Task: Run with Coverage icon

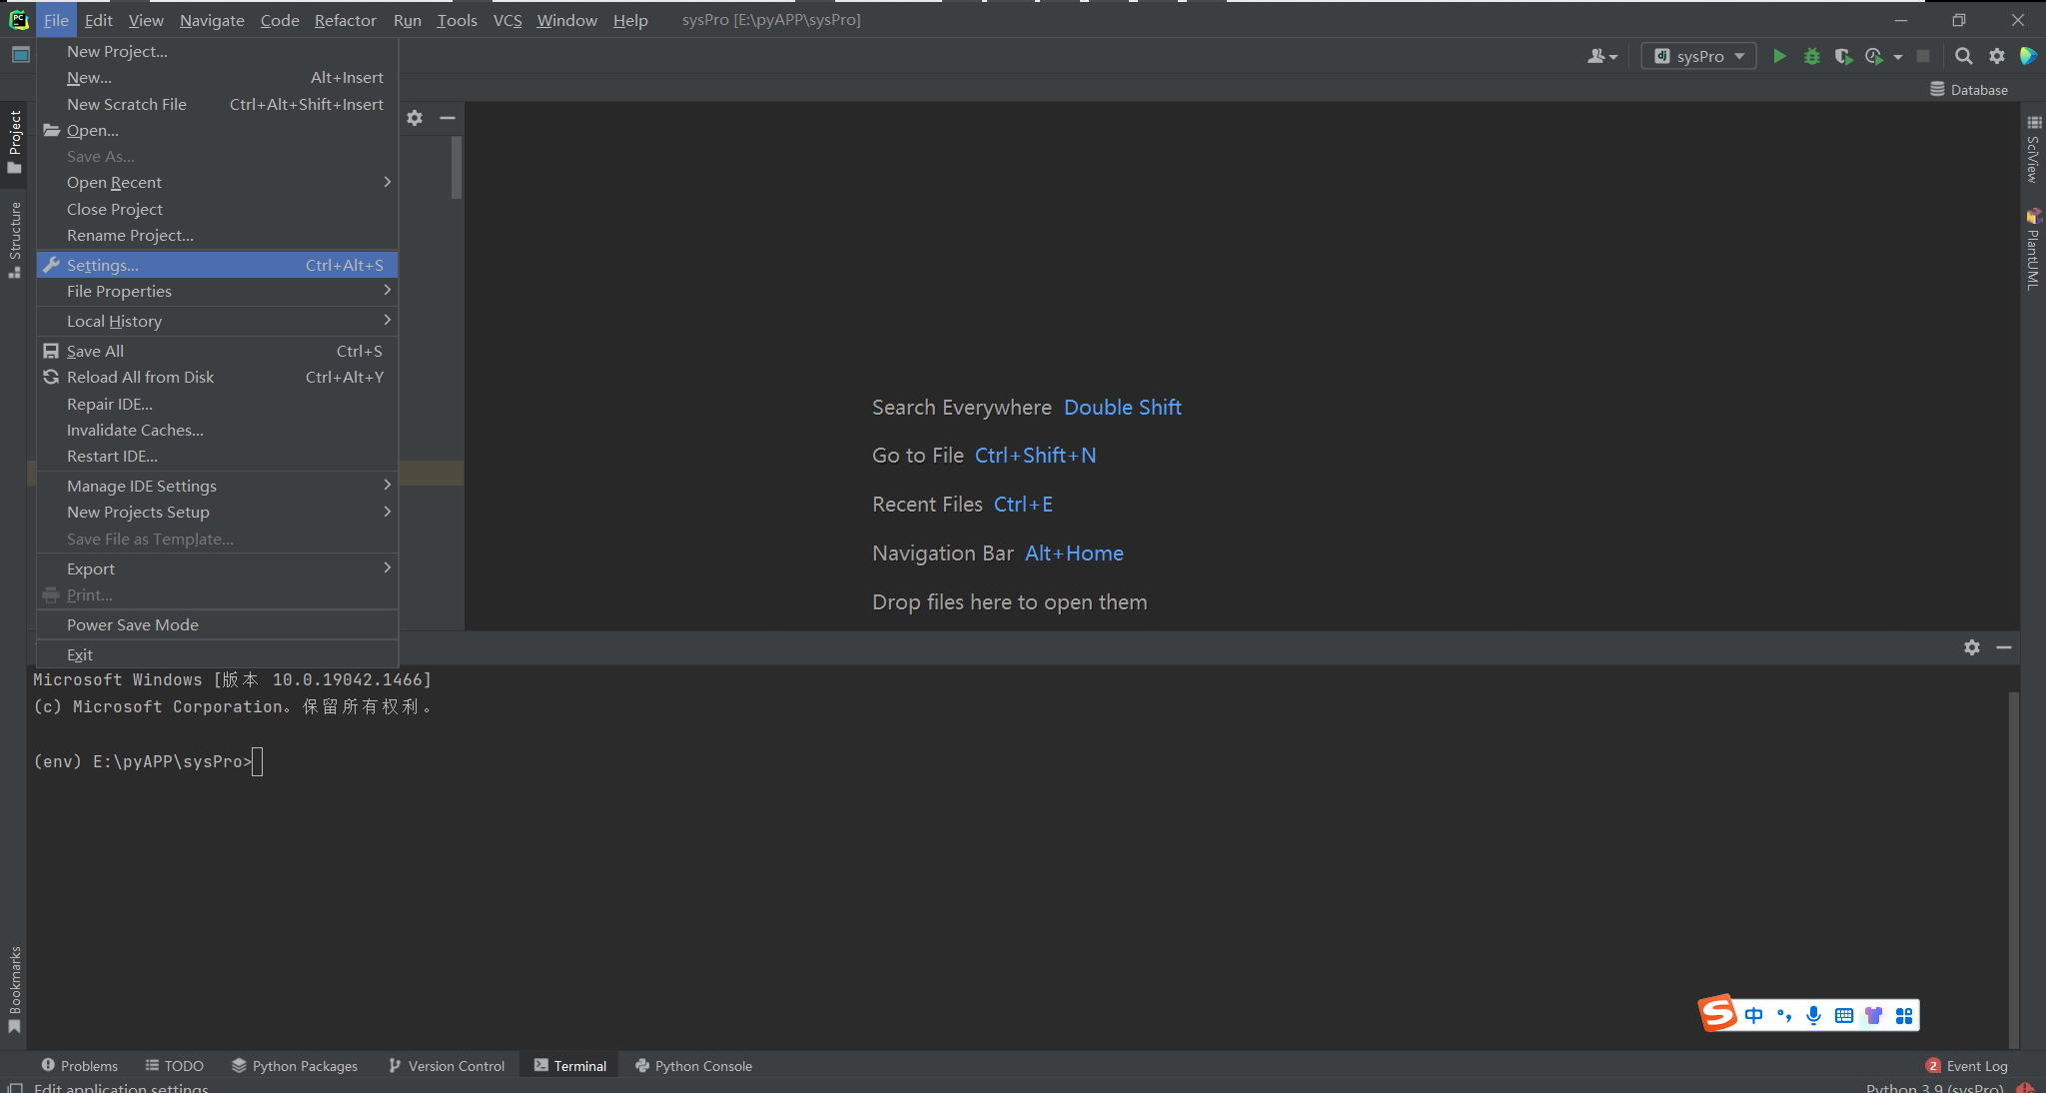Action: (x=1843, y=56)
